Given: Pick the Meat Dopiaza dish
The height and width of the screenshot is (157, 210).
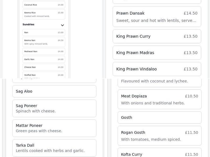Looking at the screenshot, I should [159, 99].
